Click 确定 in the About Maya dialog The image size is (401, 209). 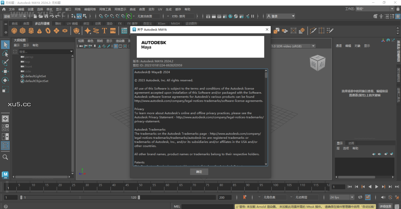point(199,172)
